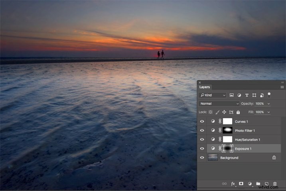Create a new layer icon

pos(266,184)
